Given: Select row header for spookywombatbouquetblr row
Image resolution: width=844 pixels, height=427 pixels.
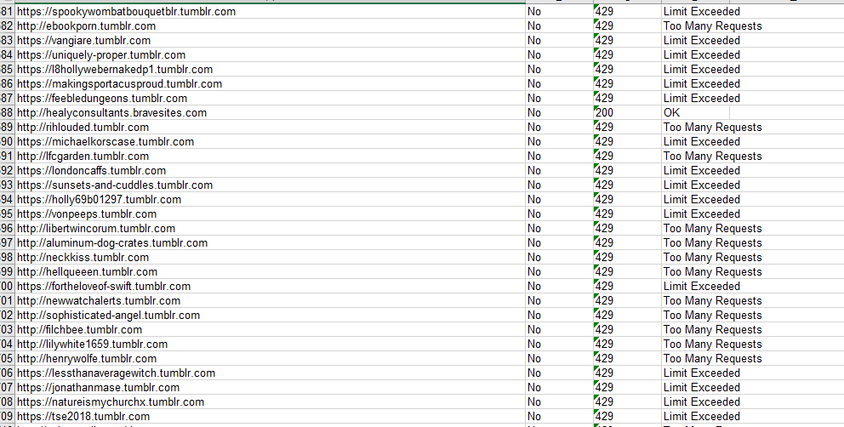Looking at the screenshot, I should pos(7,11).
